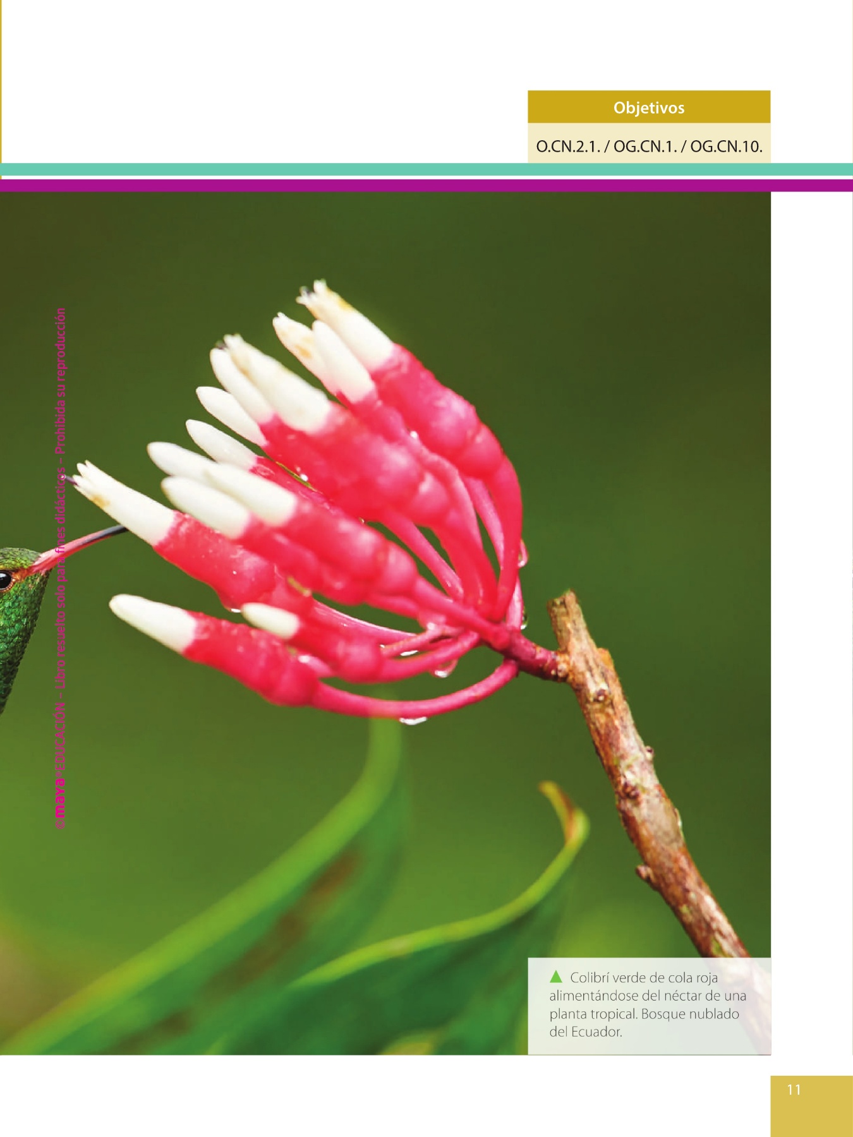Click the 'Prohibida su reproducción' watermark text

coord(61,379)
